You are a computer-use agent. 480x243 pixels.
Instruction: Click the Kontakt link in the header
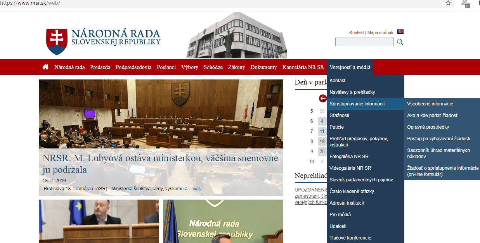[357, 33]
